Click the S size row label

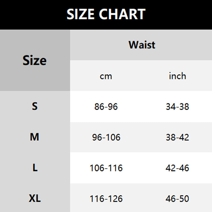coord(35,107)
